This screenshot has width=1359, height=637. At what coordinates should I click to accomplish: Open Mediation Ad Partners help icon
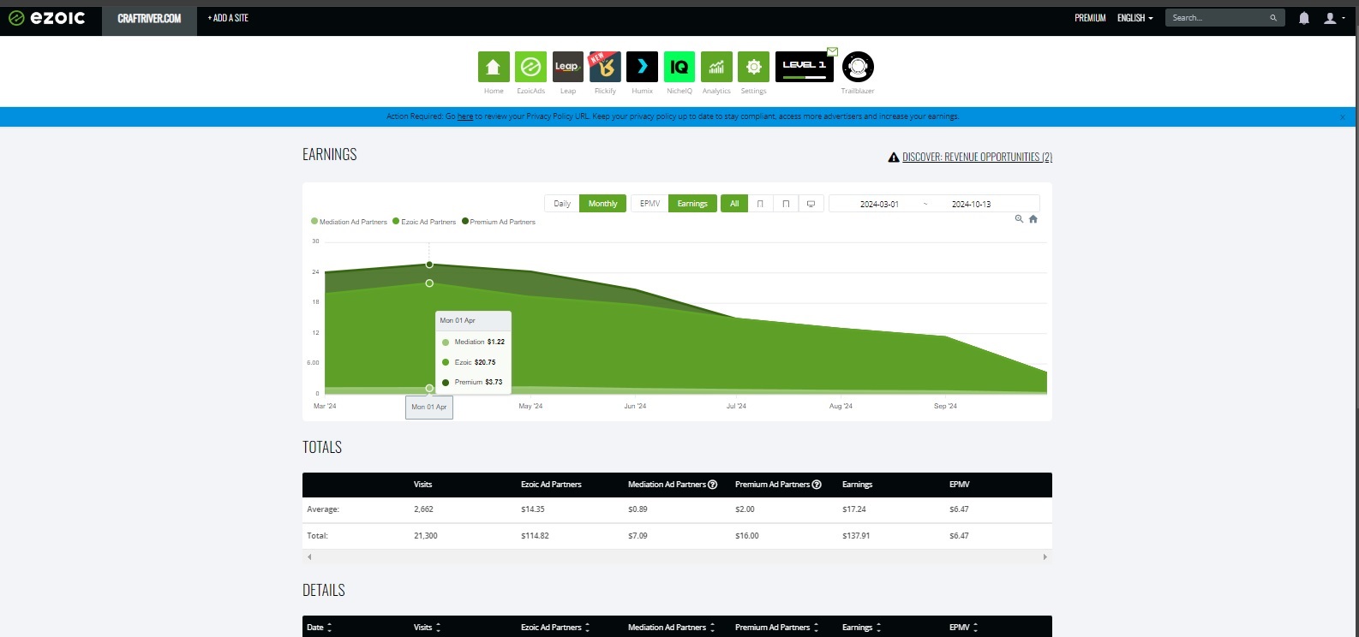(713, 485)
